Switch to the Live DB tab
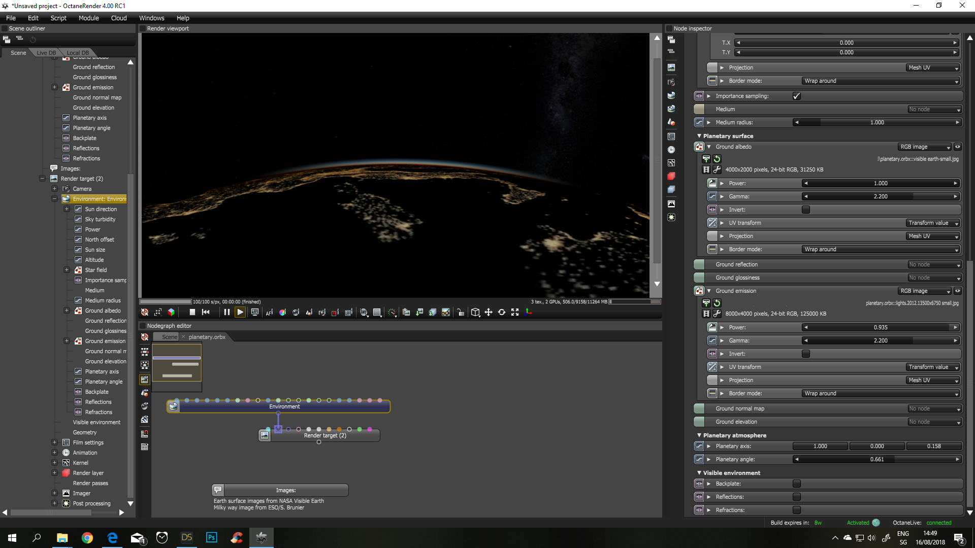The image size is (975, 548). (x=46, y=53)
